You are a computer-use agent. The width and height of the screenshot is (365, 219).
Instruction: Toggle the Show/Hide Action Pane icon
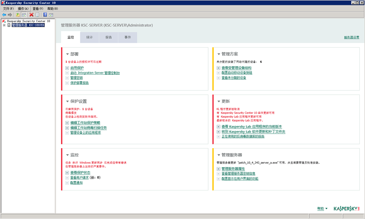click(51, 15)
